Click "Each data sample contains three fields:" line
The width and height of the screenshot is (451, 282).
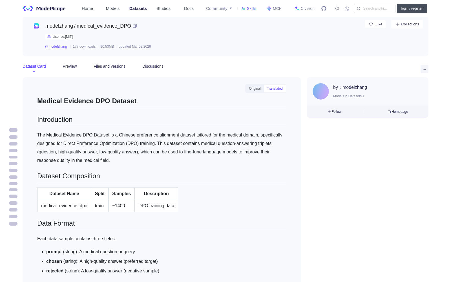tap(76, 239)
